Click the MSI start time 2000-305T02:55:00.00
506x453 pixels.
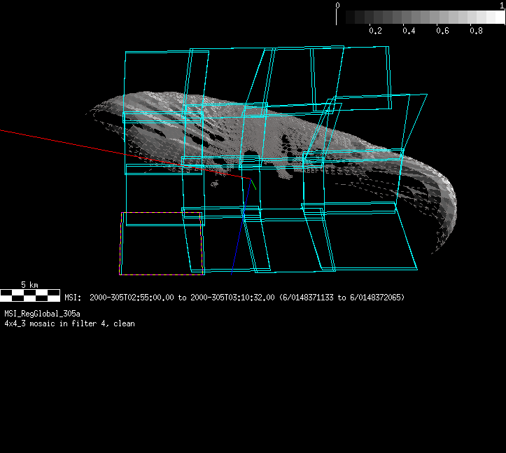click(x=132, y=298)
